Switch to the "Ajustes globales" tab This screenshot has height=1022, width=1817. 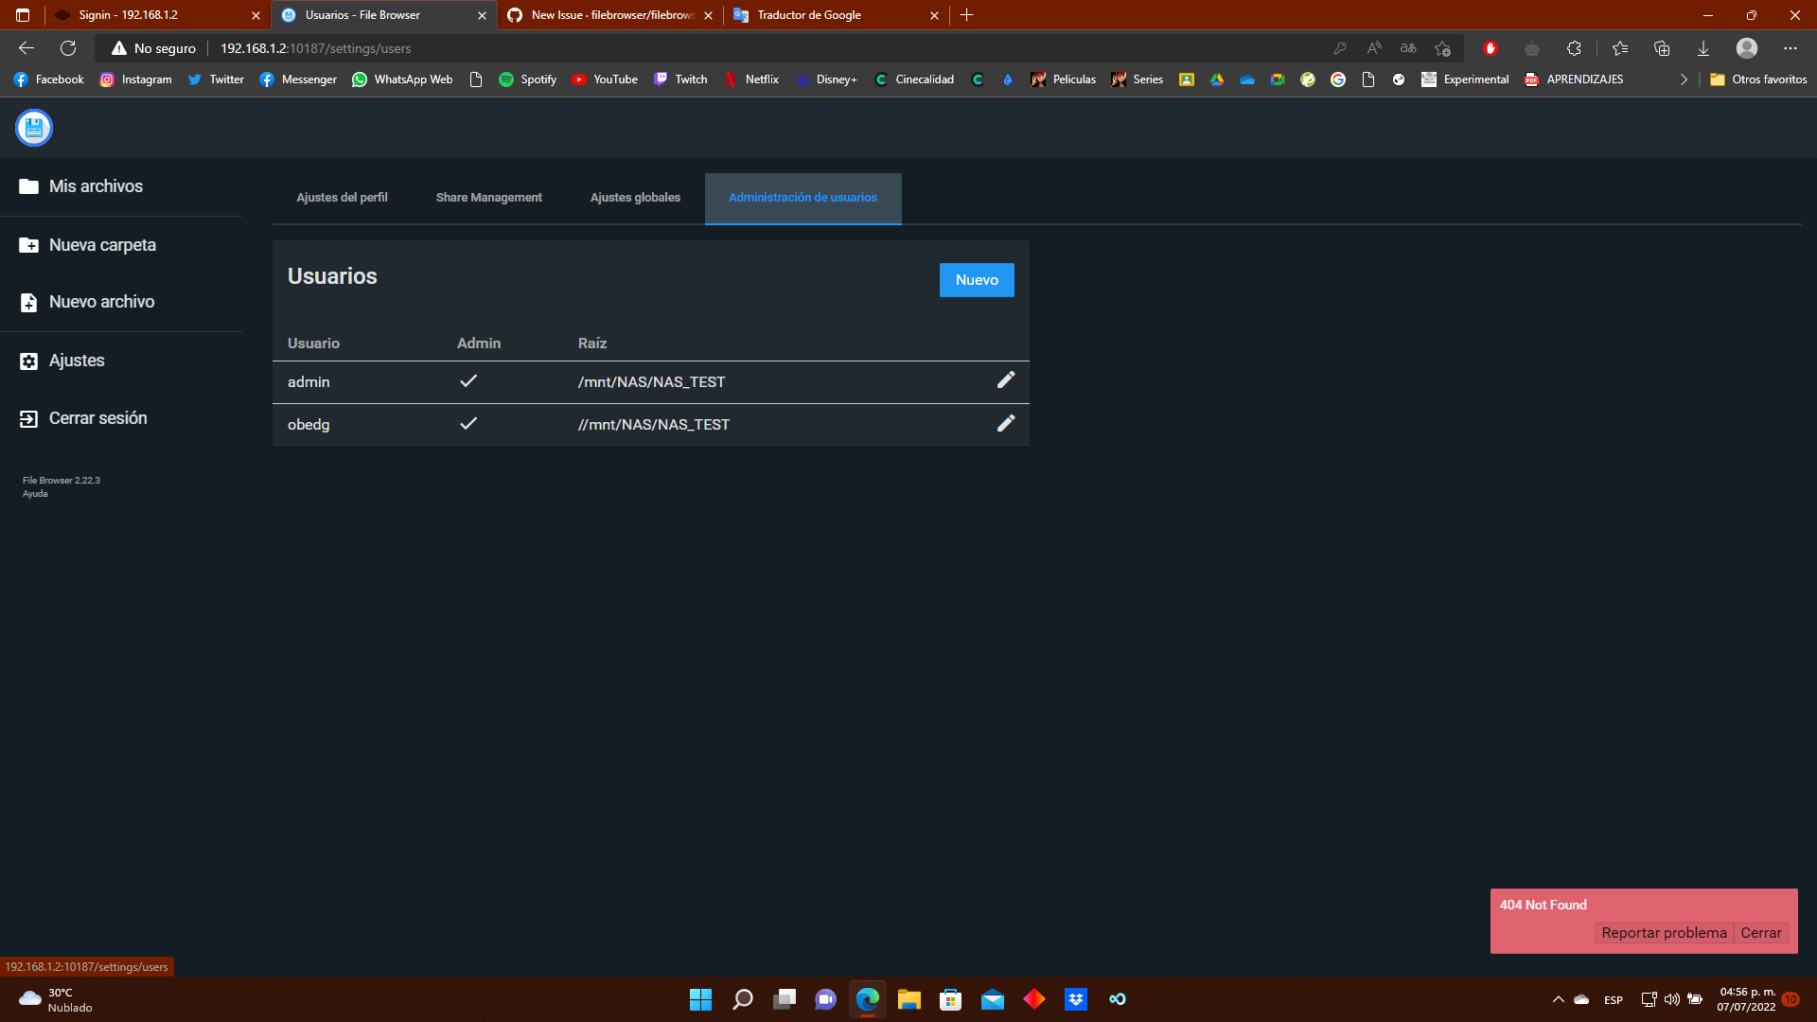tap(635, 198)
